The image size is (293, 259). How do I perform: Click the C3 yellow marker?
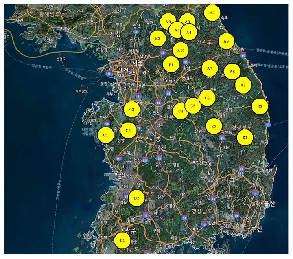pyautogui.click(x=128, y=130)
